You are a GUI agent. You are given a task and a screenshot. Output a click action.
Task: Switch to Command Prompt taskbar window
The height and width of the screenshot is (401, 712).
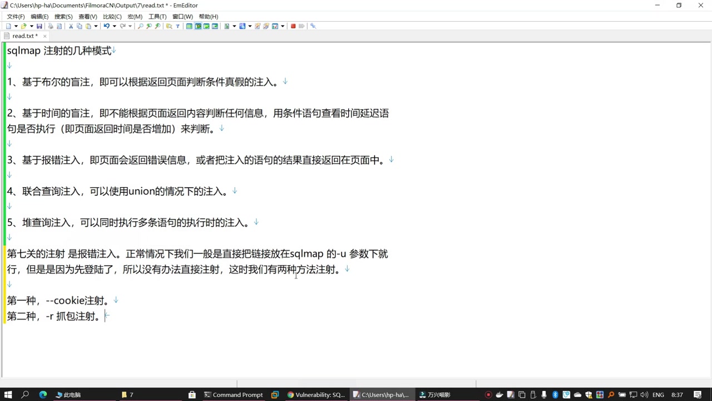pyautogui.click(x=233, y=394)
